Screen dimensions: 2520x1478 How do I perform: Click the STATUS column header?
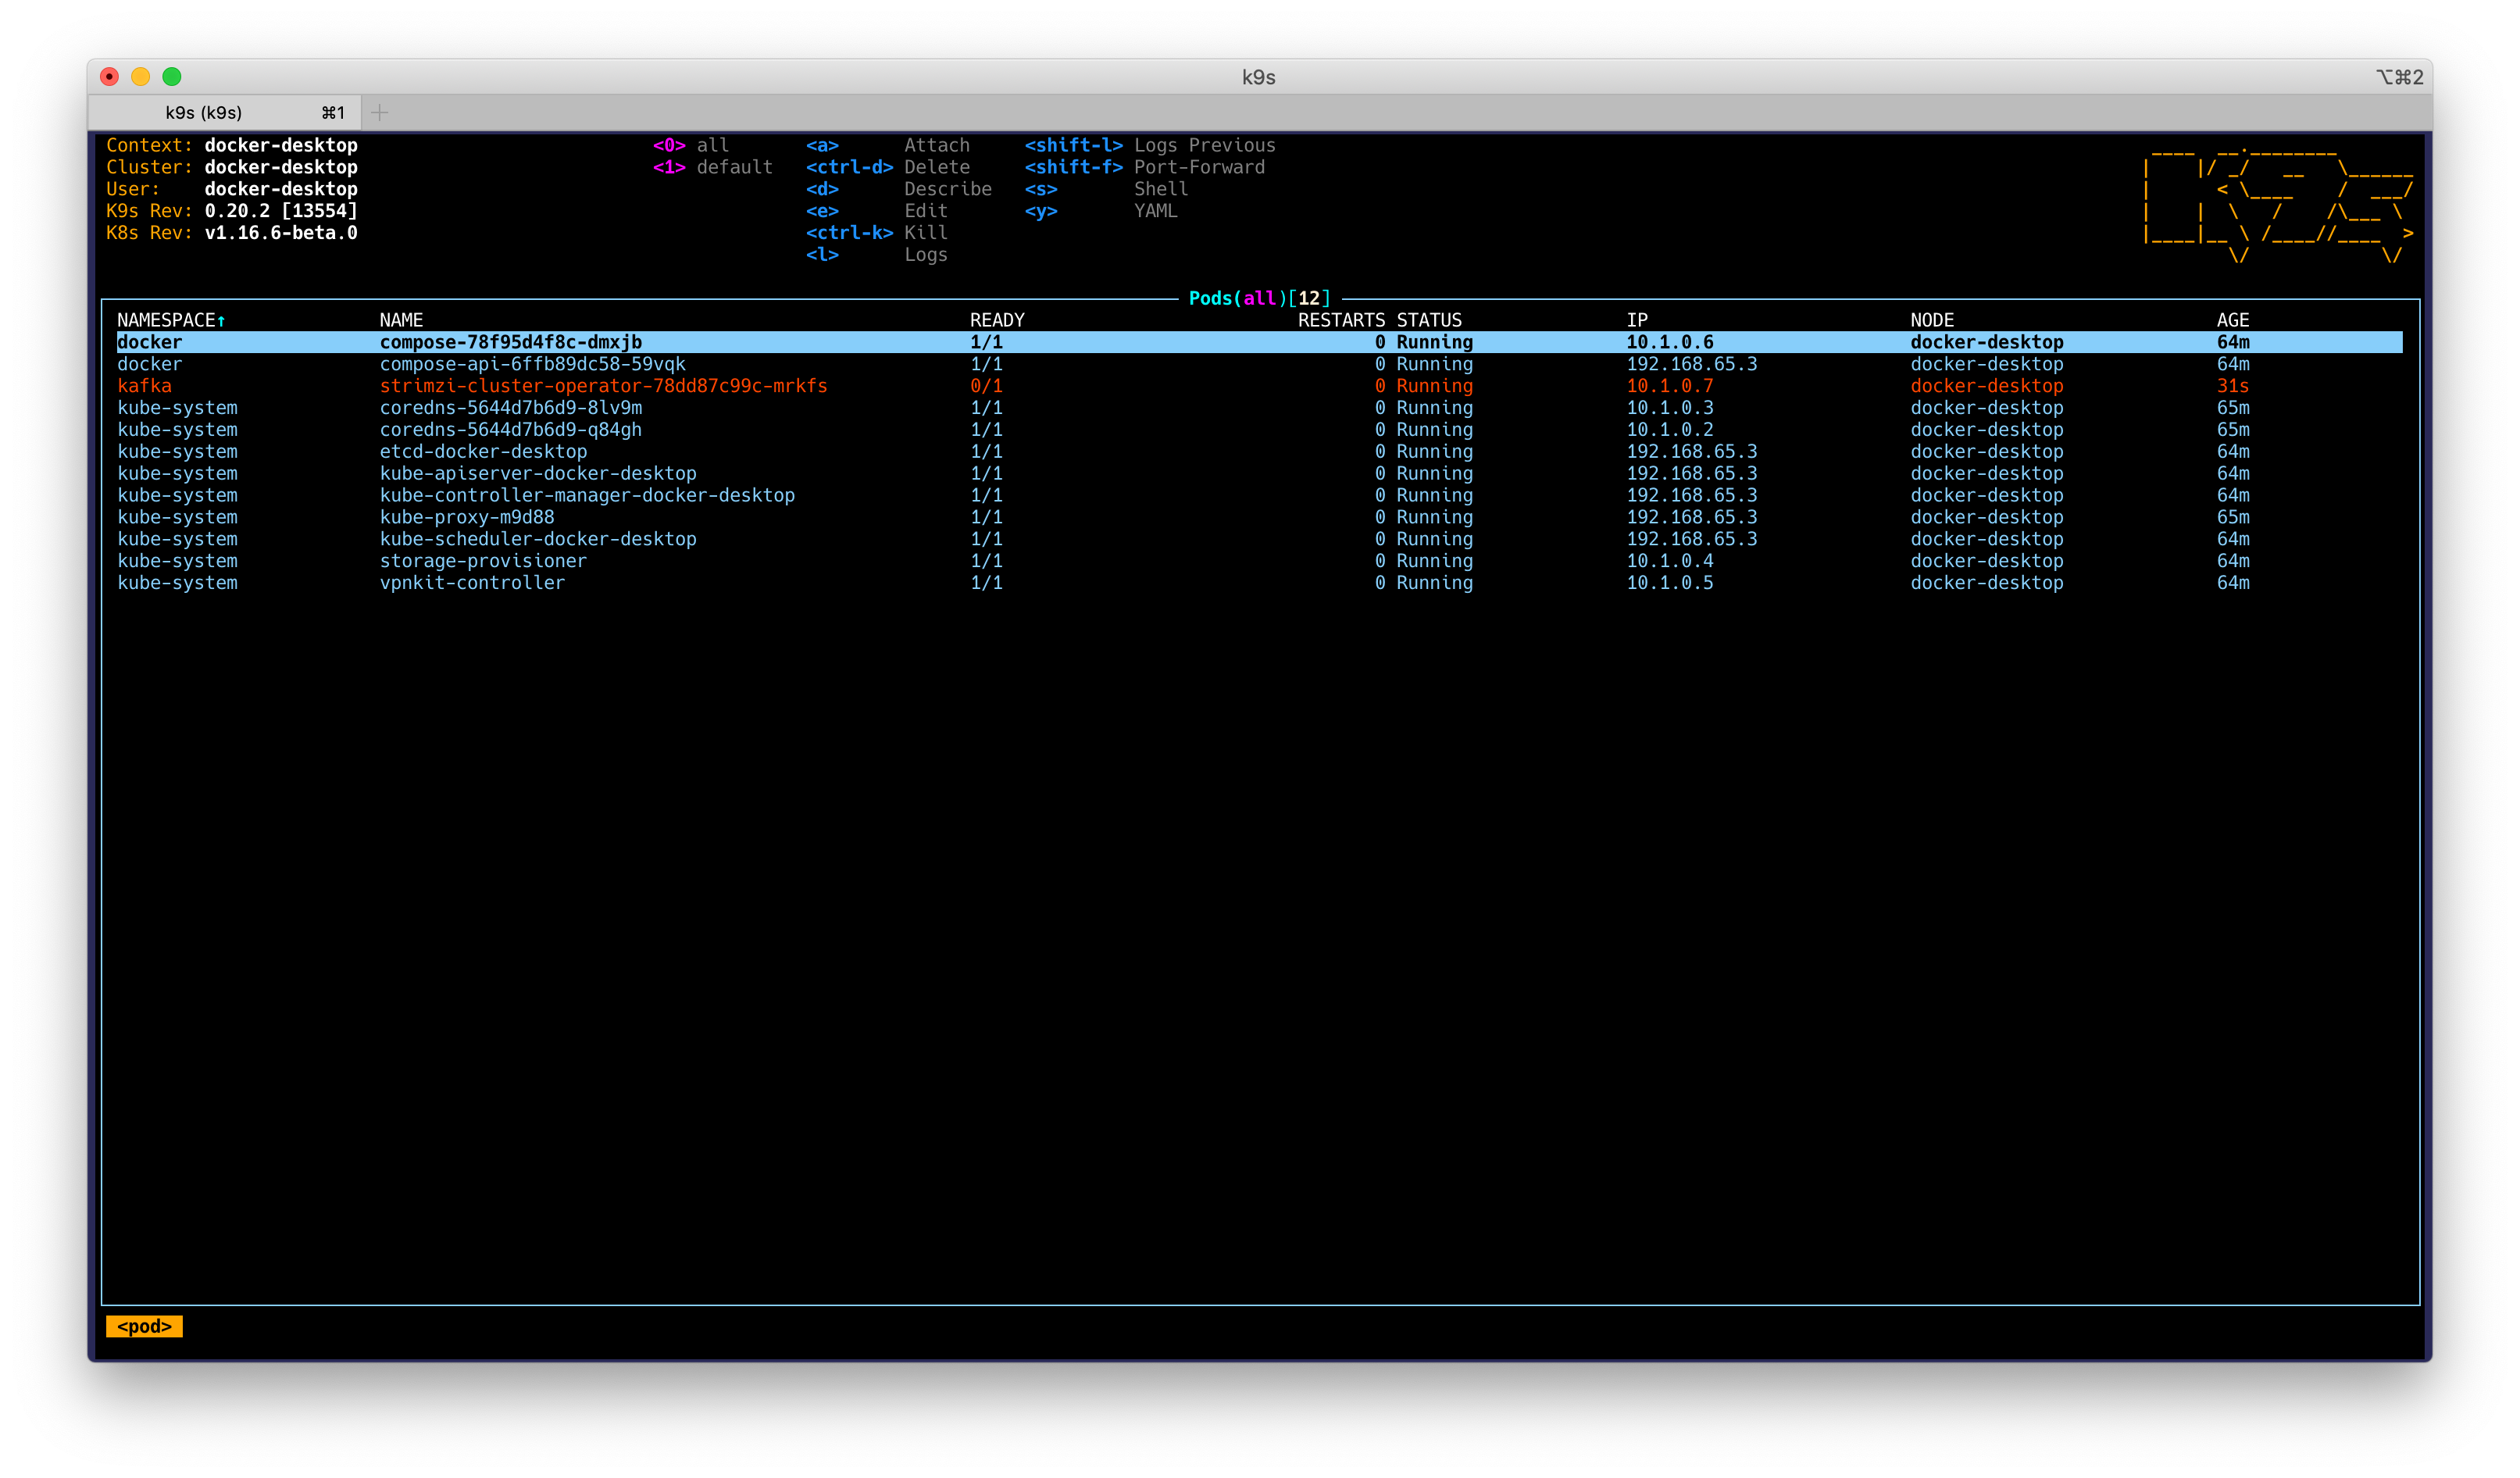coord(1429,320)
